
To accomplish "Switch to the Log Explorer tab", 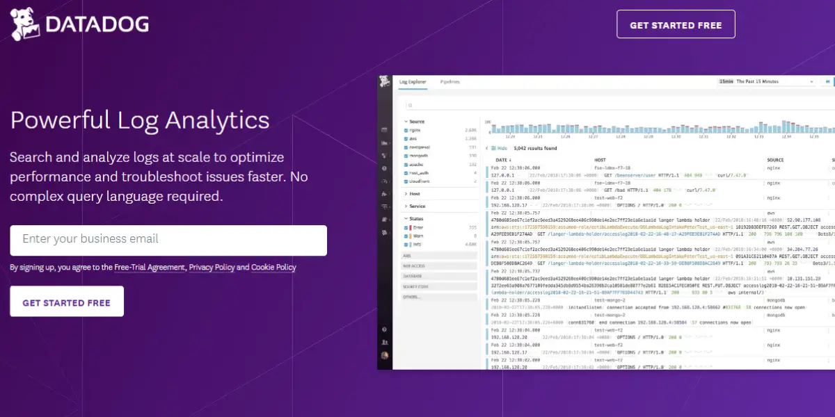I will 413,82.
